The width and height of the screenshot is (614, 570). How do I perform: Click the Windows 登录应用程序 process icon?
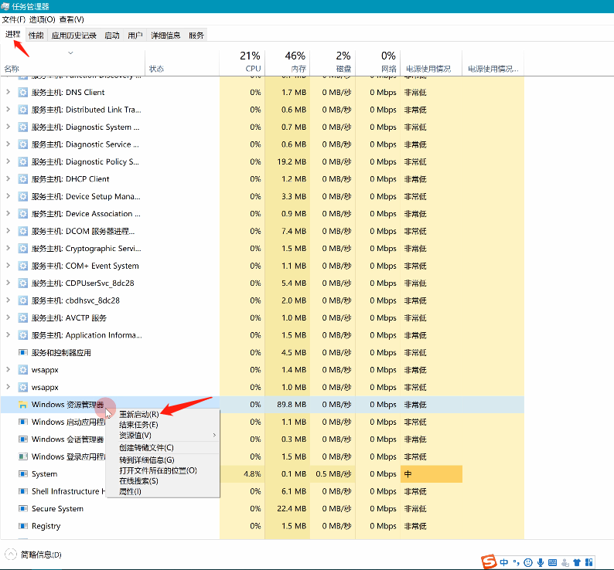(23, 456)
